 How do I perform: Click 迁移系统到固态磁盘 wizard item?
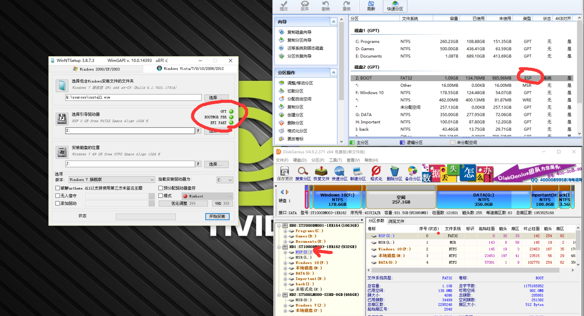[305, 48]
